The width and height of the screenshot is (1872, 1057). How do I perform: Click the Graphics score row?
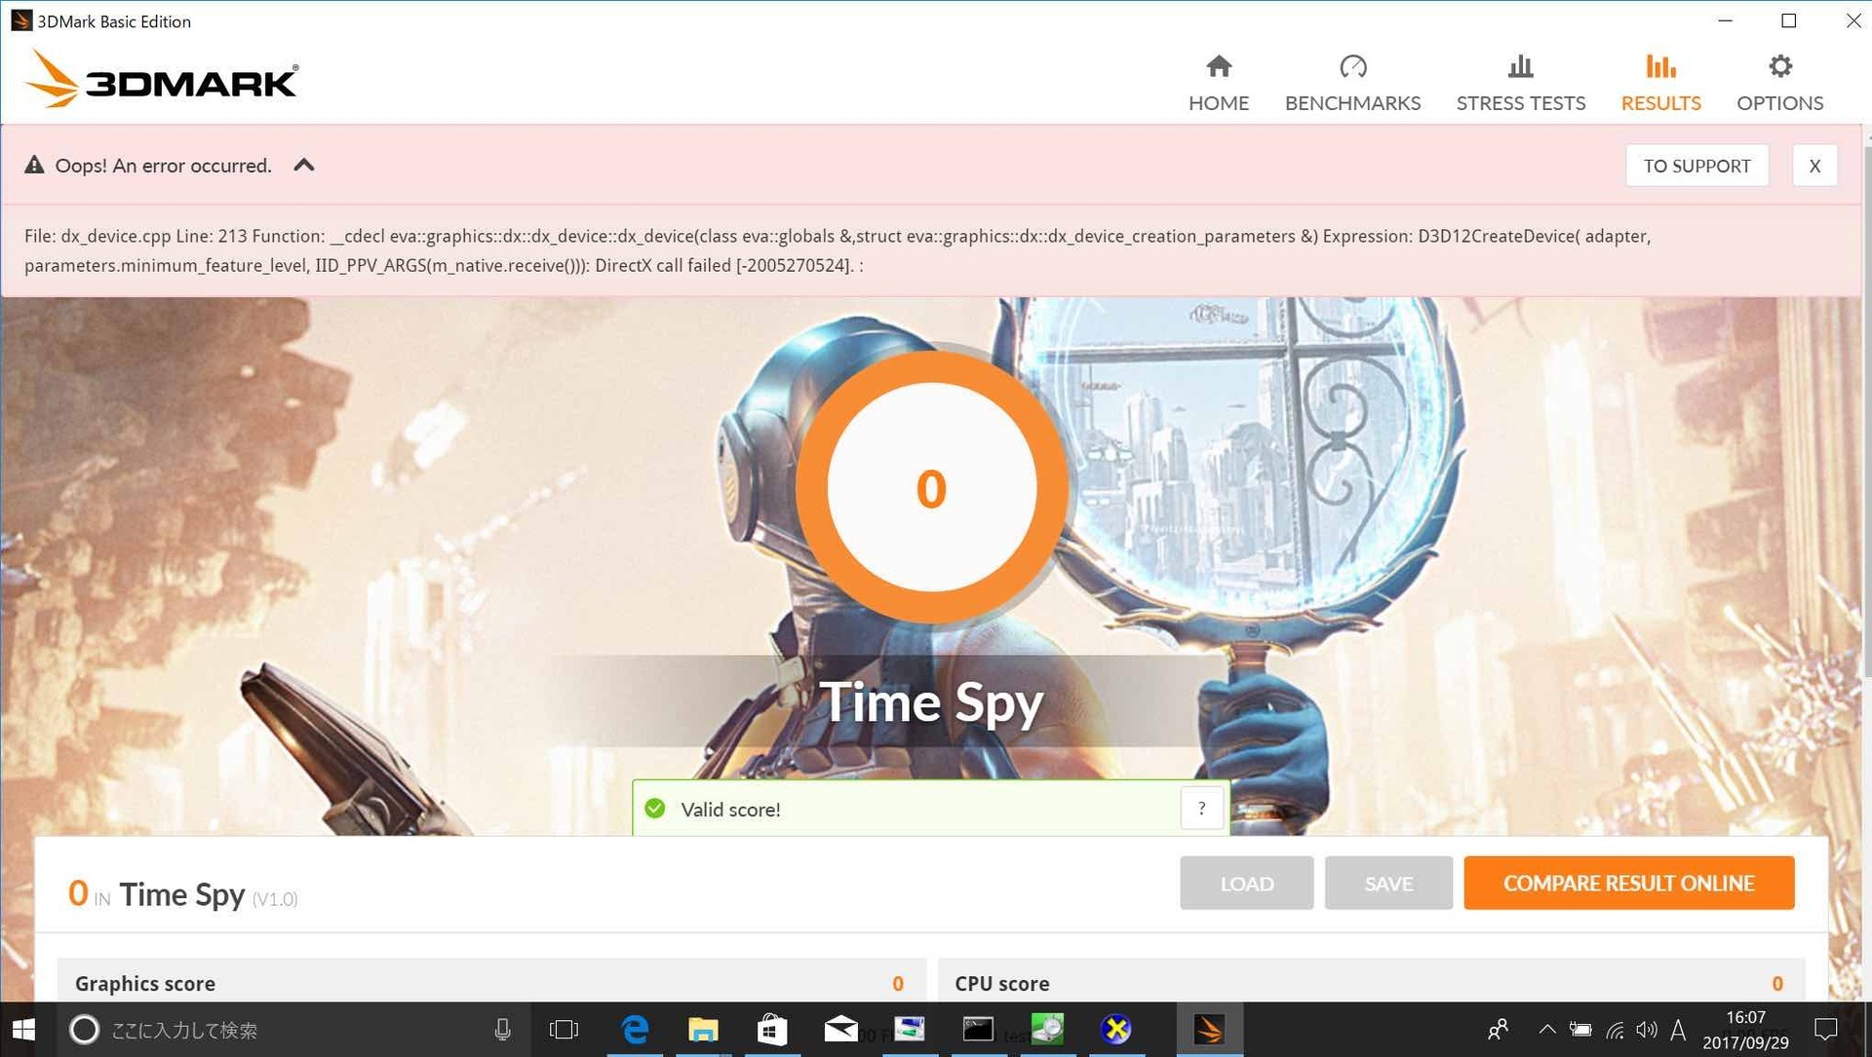[x=492, y=982]
